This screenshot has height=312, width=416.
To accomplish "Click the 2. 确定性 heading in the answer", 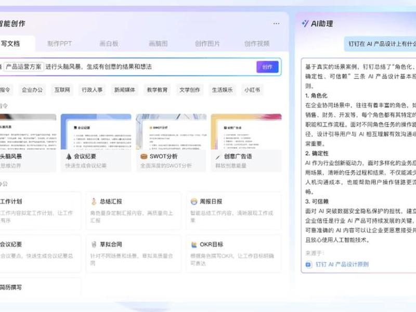I will [317, 153].
